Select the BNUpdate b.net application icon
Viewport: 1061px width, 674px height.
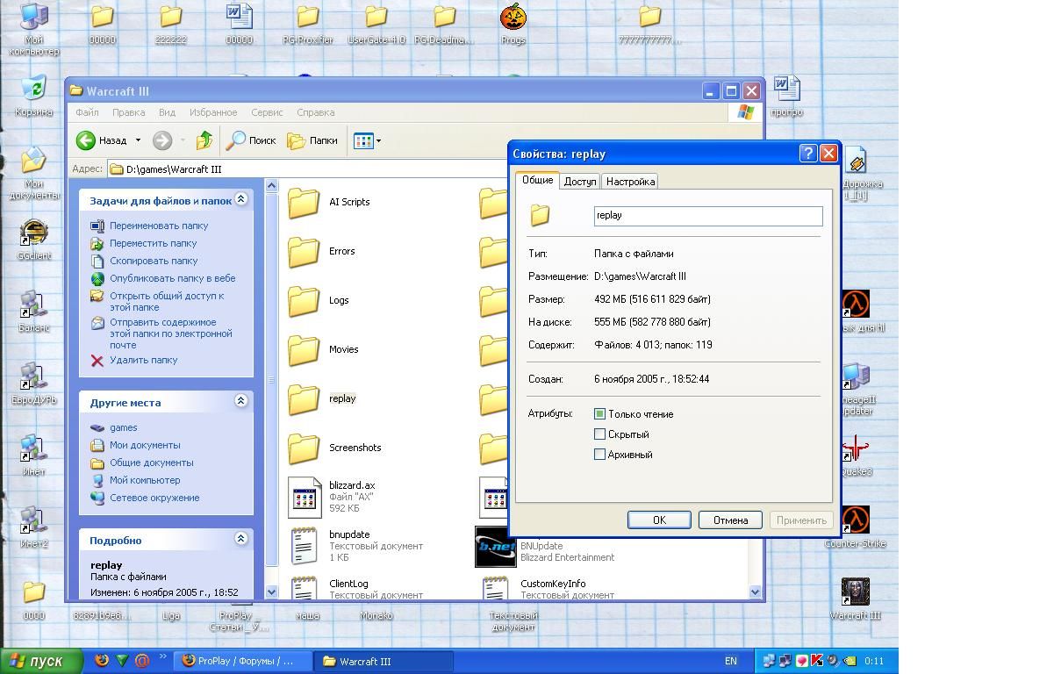coord(496,547)
